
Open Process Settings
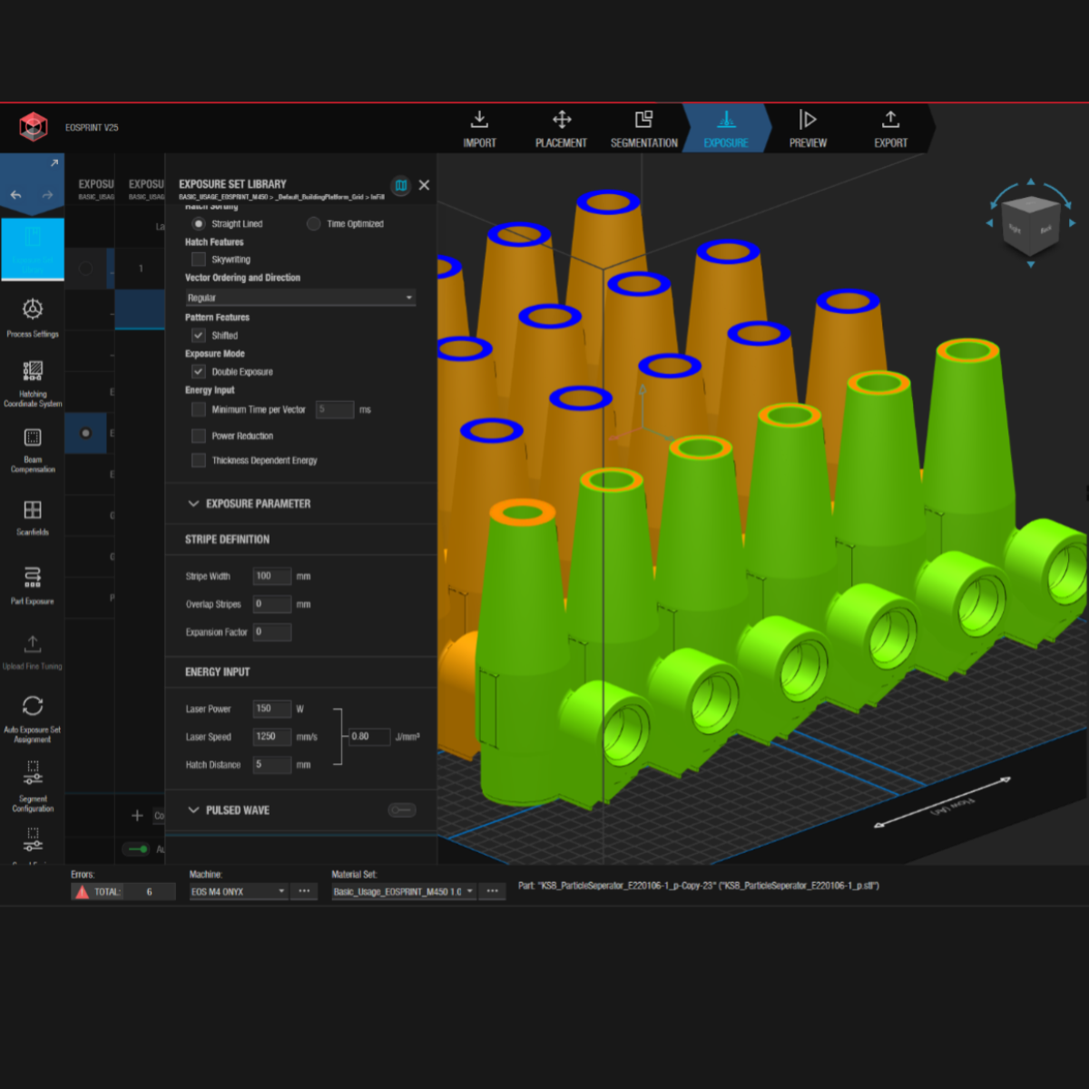click(x=33, y=318)
